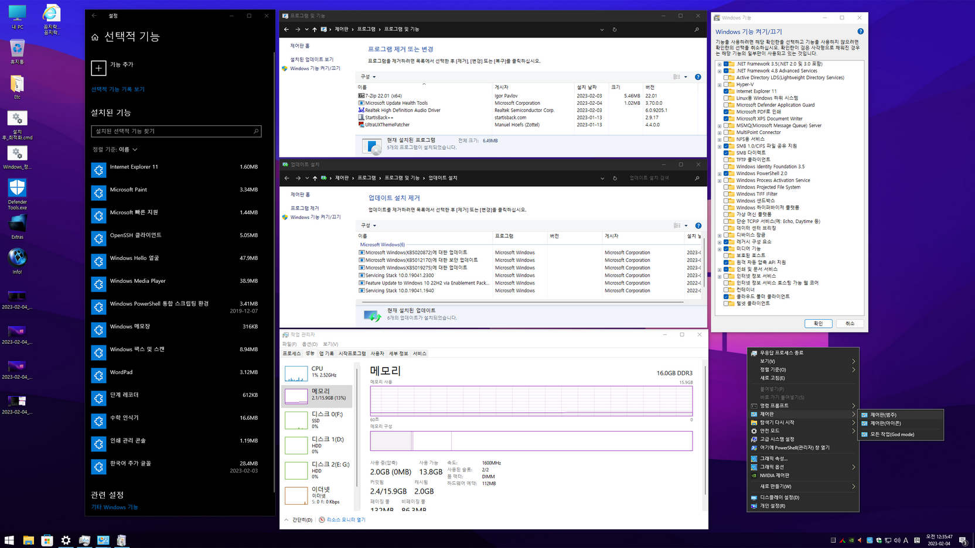Screen dimensions: 975x548
Task: Click refresh icon in 프로그램 및 기능 address bar
Action: tap(615, 29)
